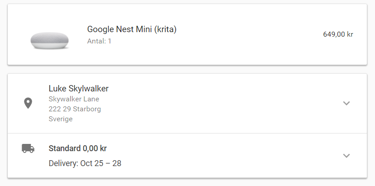Open the Google Nest Mini product image
This screenshot has height=186, width=375.
49,41
